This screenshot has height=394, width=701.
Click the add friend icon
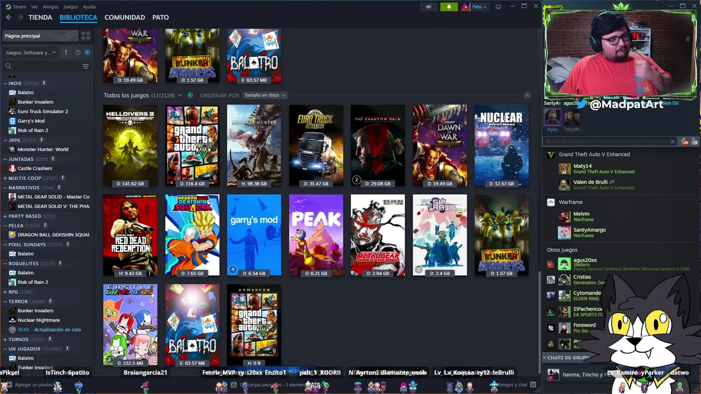(x=694, y=142)
